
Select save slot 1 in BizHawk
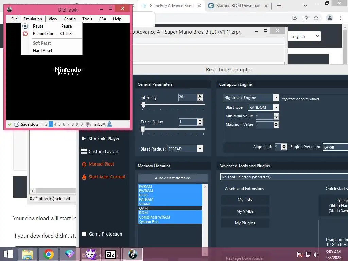pos(42,124)
